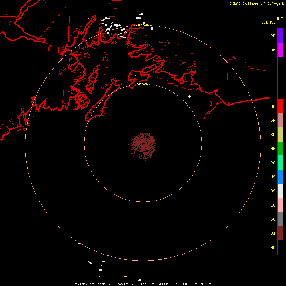This screenshot has height=286, width=286.
Task: Click the 50 NMI range ring label
Action: coord(143,84)
